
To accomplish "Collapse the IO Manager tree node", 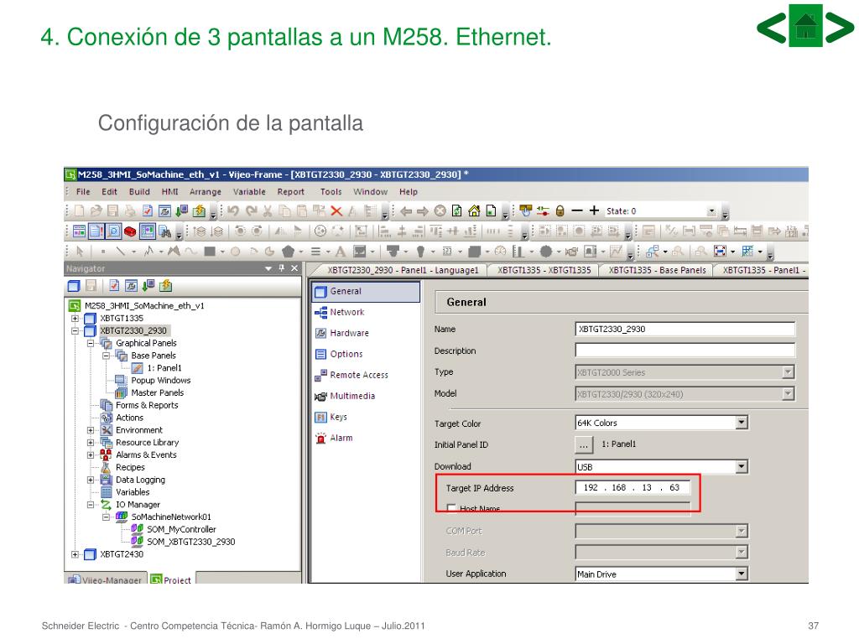I will 91,504.
